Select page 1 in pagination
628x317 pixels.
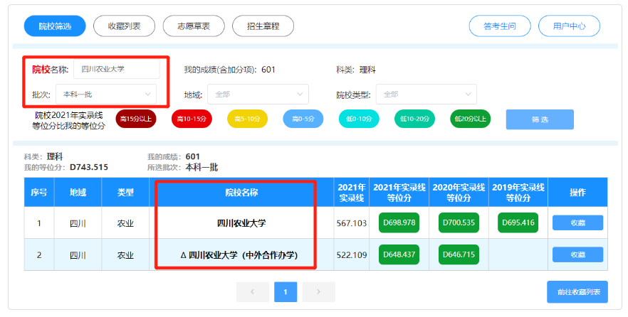(x=286, y=292)
